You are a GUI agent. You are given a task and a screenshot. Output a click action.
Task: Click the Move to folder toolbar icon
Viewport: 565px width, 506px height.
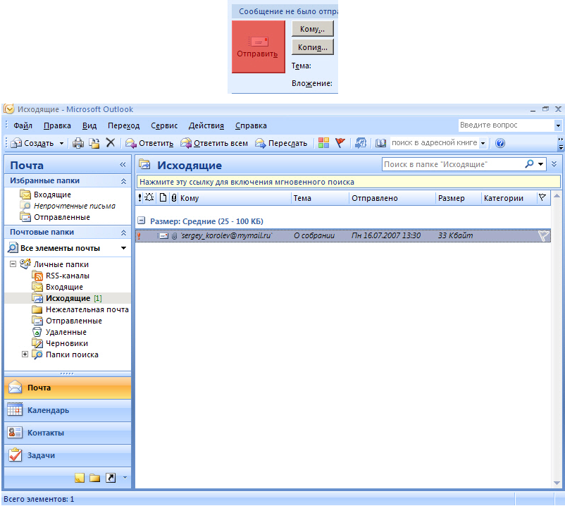pos(94,143)
